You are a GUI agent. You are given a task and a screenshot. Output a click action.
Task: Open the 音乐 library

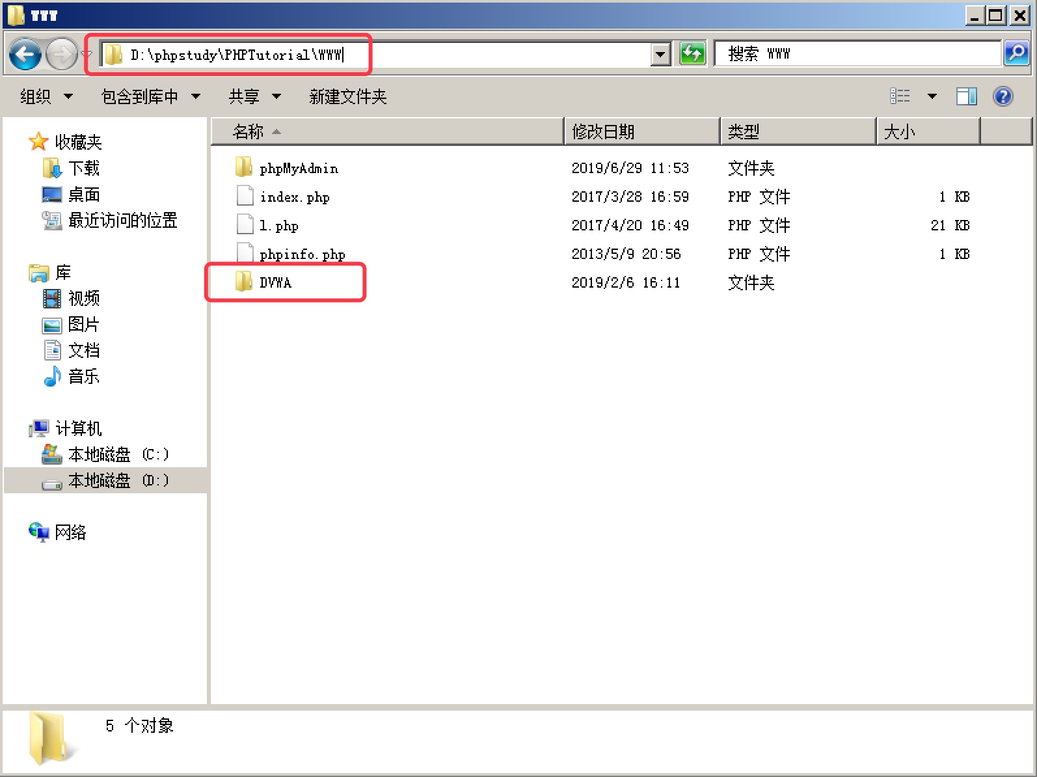pos(84,376)
